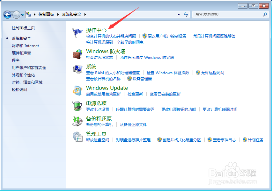
Task: Open 硬件和声音 category
Action: (x=21, y=53)
